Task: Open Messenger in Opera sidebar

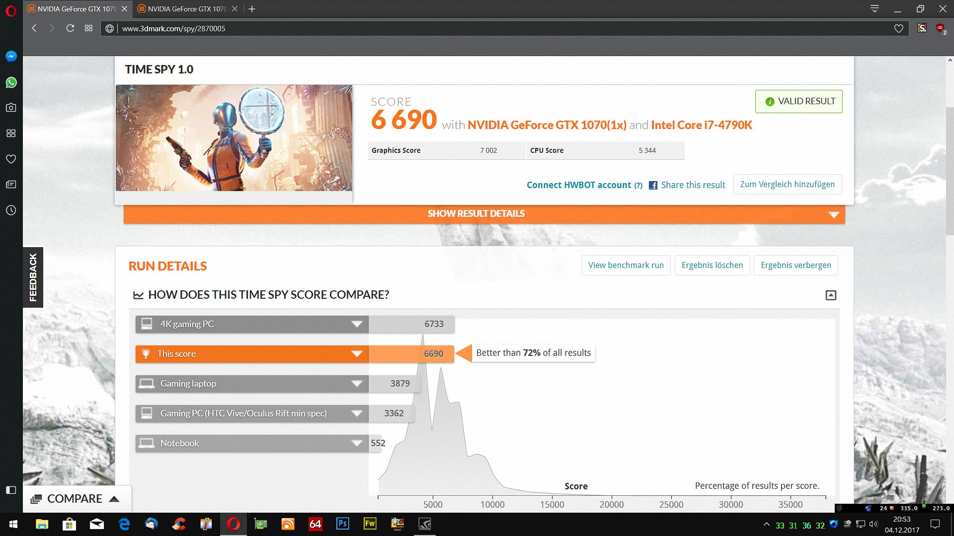Action: click(11, 57)
